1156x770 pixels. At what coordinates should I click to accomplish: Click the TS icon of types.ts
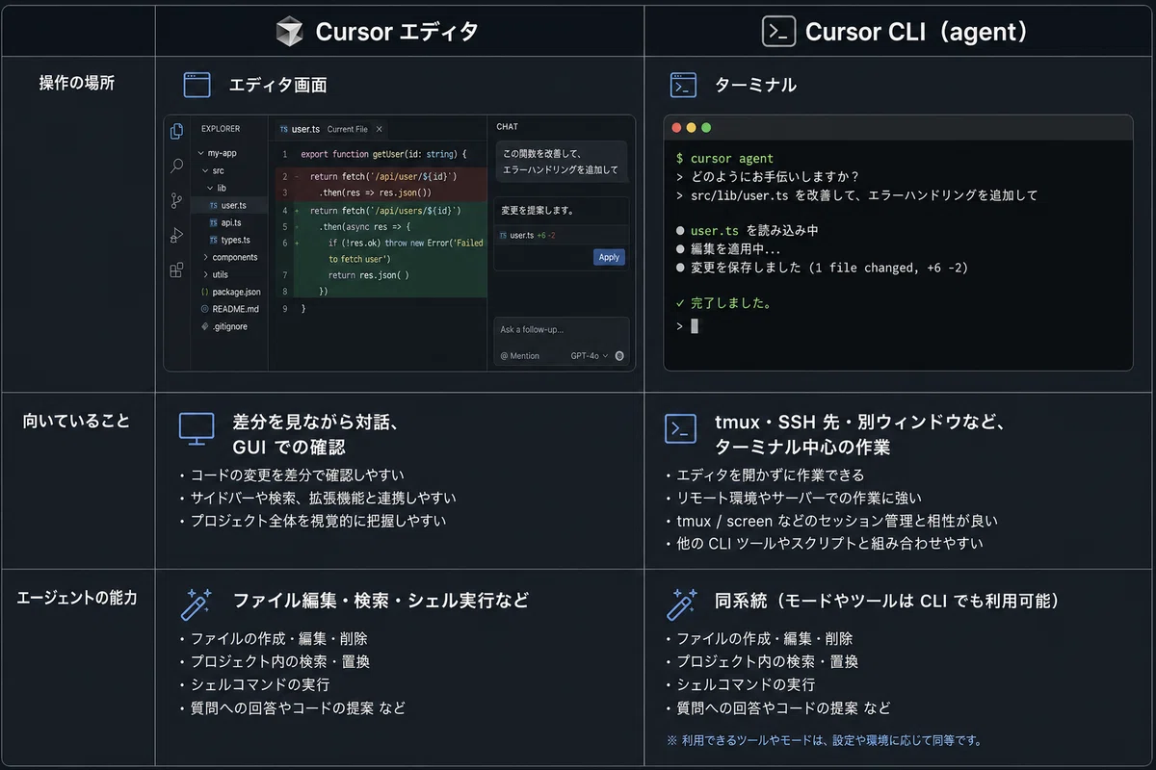point(213,240)
